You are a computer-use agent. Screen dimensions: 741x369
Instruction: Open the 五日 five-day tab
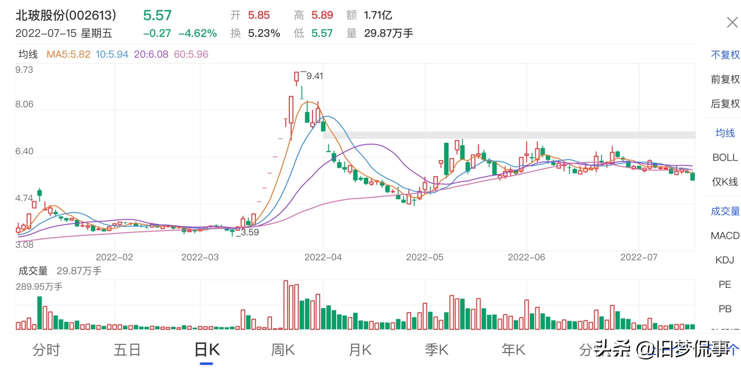point(127,350)
